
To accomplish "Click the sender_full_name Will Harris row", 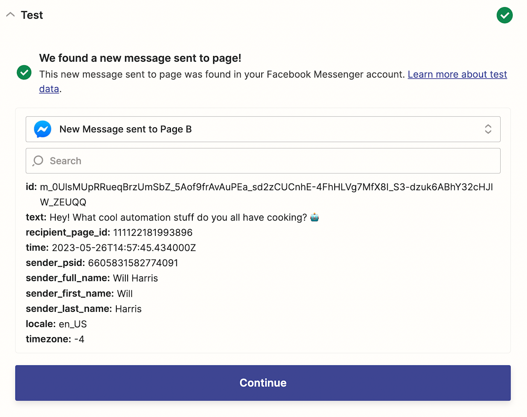I will [x=92, y=278].
